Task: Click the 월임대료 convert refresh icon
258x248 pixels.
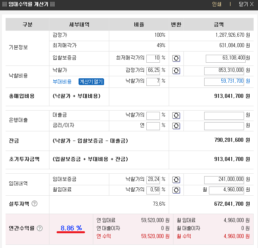Action: [176, 190]
